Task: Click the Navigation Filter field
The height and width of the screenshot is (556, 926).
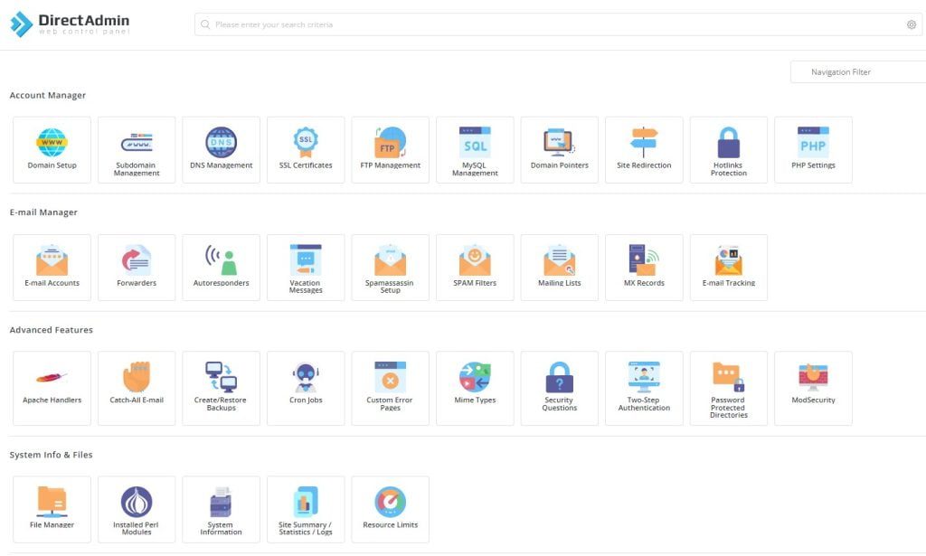Action: (857, 71)
